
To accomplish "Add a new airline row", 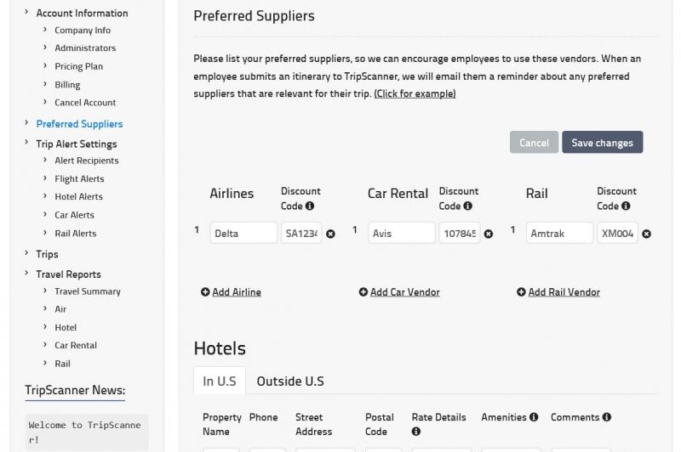I will [x=231, y=292].
